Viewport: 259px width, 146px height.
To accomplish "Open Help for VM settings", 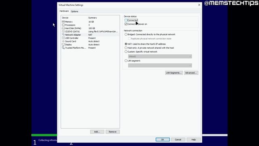I will [x=193, y=140].
